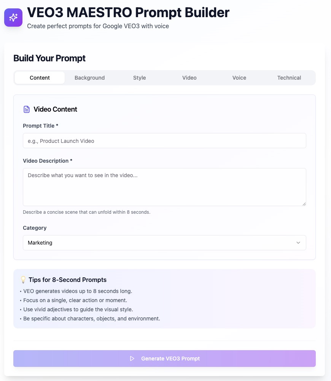Click the Video Content document icon

(27, 109)
